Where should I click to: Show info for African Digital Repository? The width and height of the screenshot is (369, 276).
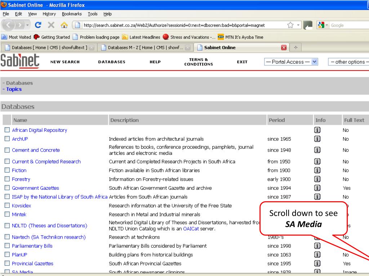[x=317, y=130]
